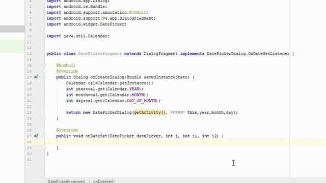Click android.os.Bundle import on line 5
The width and height of the screenshot is (326, 183).
[x=77, y=7]
